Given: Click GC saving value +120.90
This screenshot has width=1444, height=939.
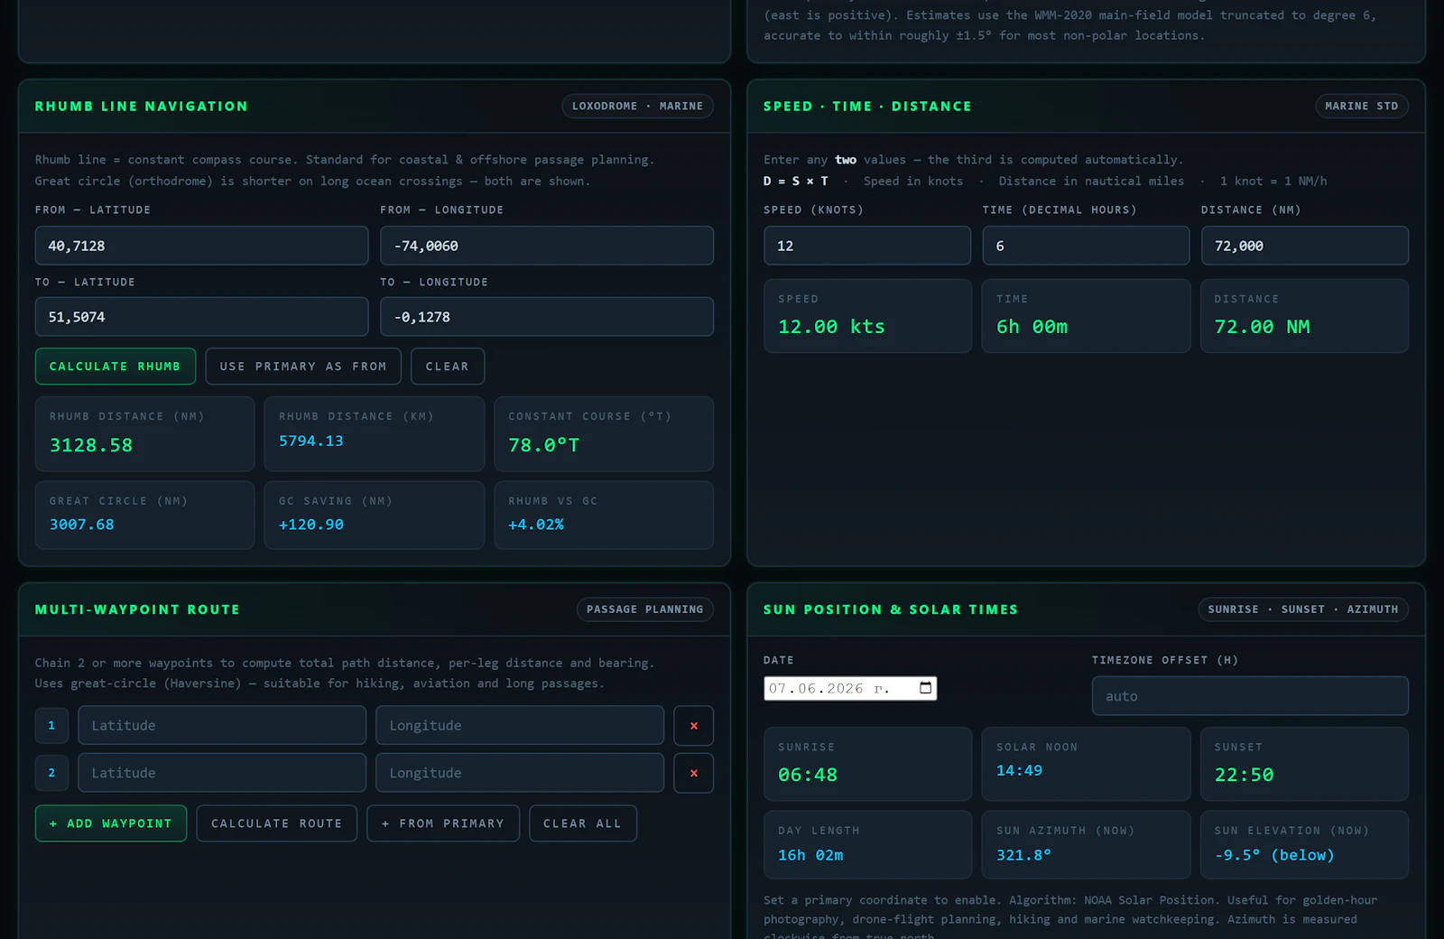Looking at the screenshot, I should pos(311,525).
